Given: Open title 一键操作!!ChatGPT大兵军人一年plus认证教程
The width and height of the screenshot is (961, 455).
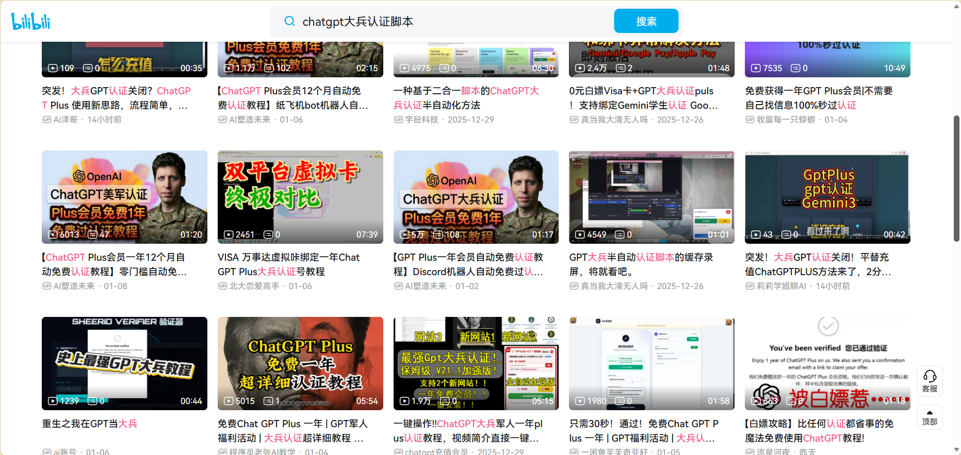Looking at the screenshot, I should tap(468, 431).
